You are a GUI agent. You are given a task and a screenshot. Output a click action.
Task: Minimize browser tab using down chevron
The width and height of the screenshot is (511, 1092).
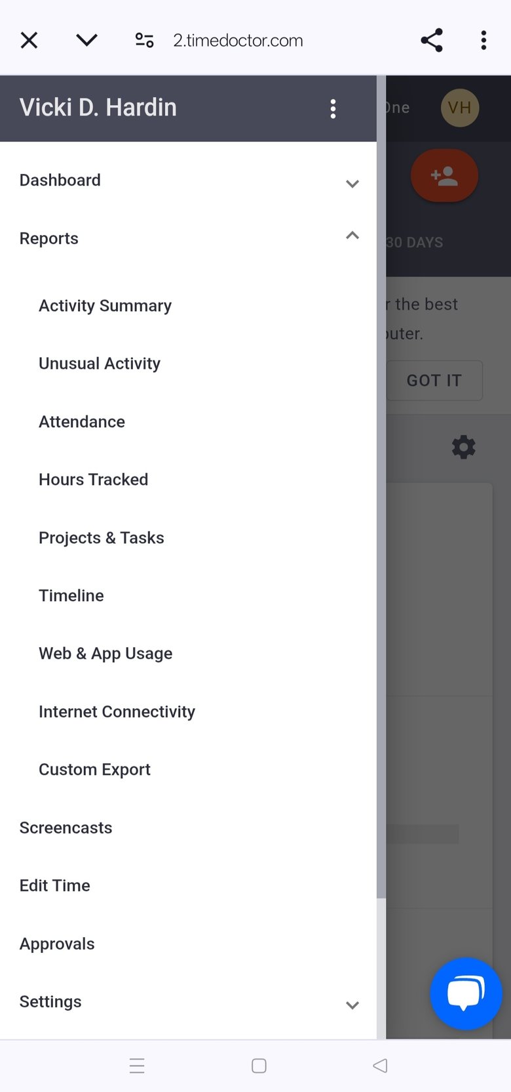click(x=86, y=40)
